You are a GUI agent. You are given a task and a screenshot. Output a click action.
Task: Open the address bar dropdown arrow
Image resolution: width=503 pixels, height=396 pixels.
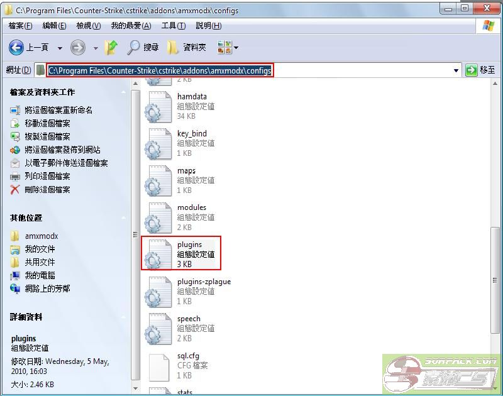click(x=456, y=70)
